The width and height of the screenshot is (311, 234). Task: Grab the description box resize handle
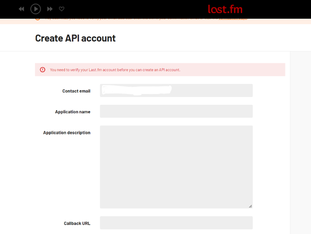250,206
